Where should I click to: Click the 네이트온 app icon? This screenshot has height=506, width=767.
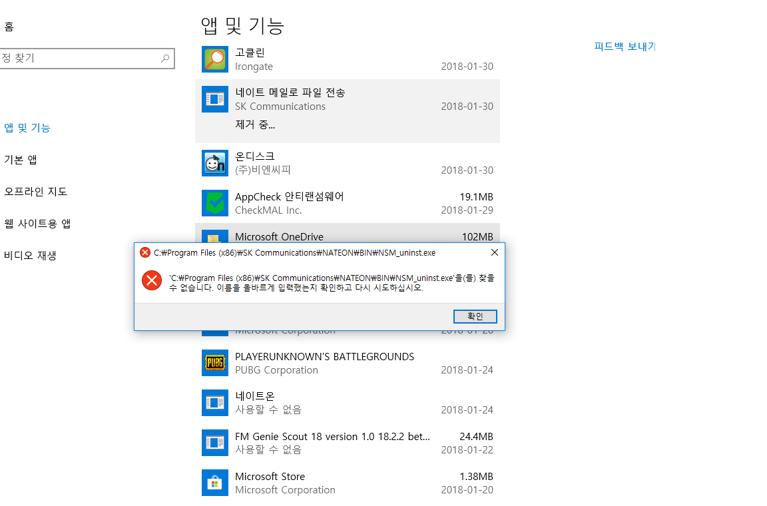[x=215, y=403]
